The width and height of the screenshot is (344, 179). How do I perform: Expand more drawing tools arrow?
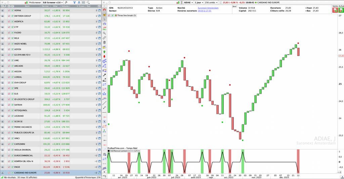click(x=104, y=172)
